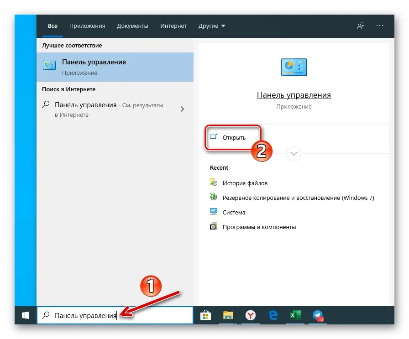The width and height of the screenshot is (409, 339).
Task: Open File Explorer from the taskbar
Action: pyautogui.click(x=228, y=316)
